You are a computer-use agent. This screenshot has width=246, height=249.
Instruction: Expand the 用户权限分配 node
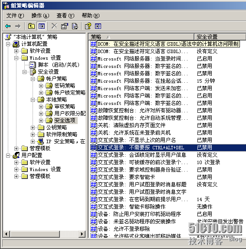pyautogui.click(x=41, y=114)
